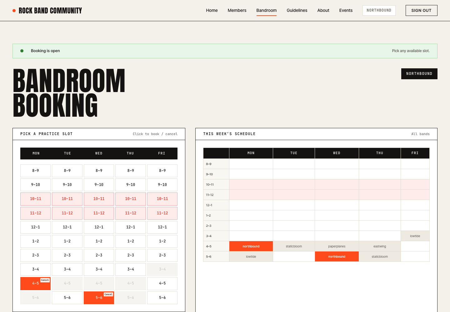The height and width of the screenshot is (312, 450).
Task: Open the Guidelines page
Action: (297, 10)
